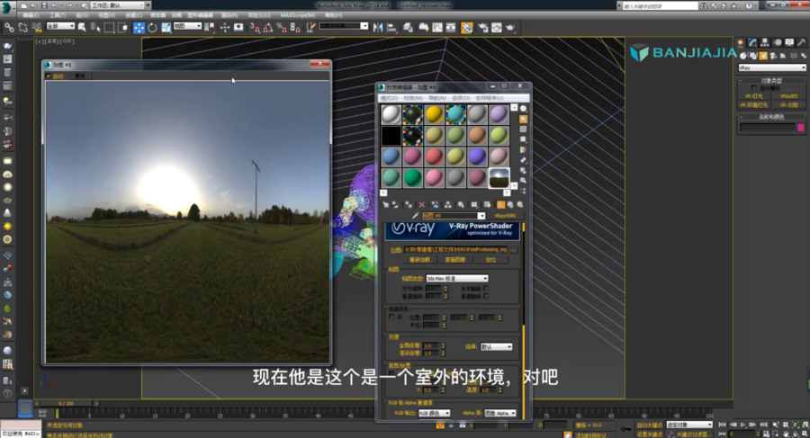Tick the 自动 checkbox in map preview window
Viewport: 810px width, 438px height.
pos(49,76)
